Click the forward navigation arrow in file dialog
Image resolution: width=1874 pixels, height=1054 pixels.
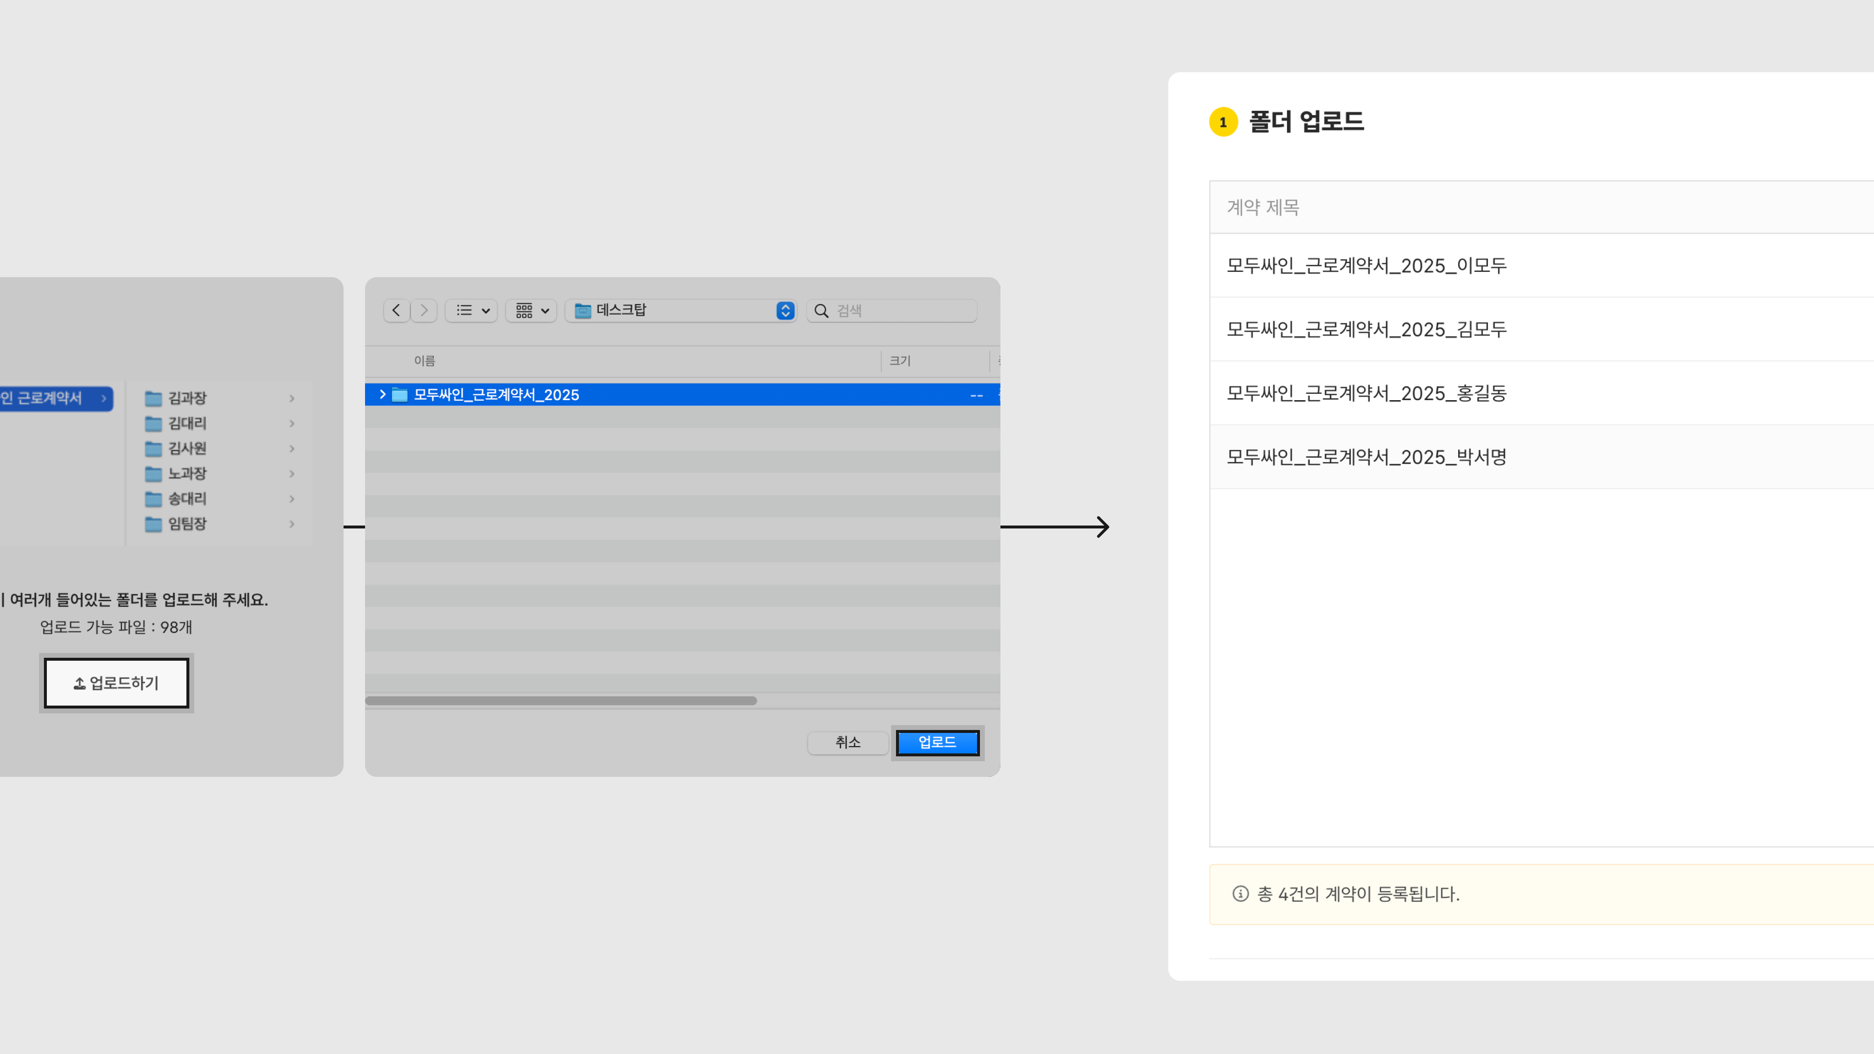(424, 311)
